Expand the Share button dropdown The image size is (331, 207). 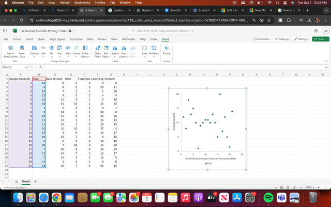(x=326, y=39)
